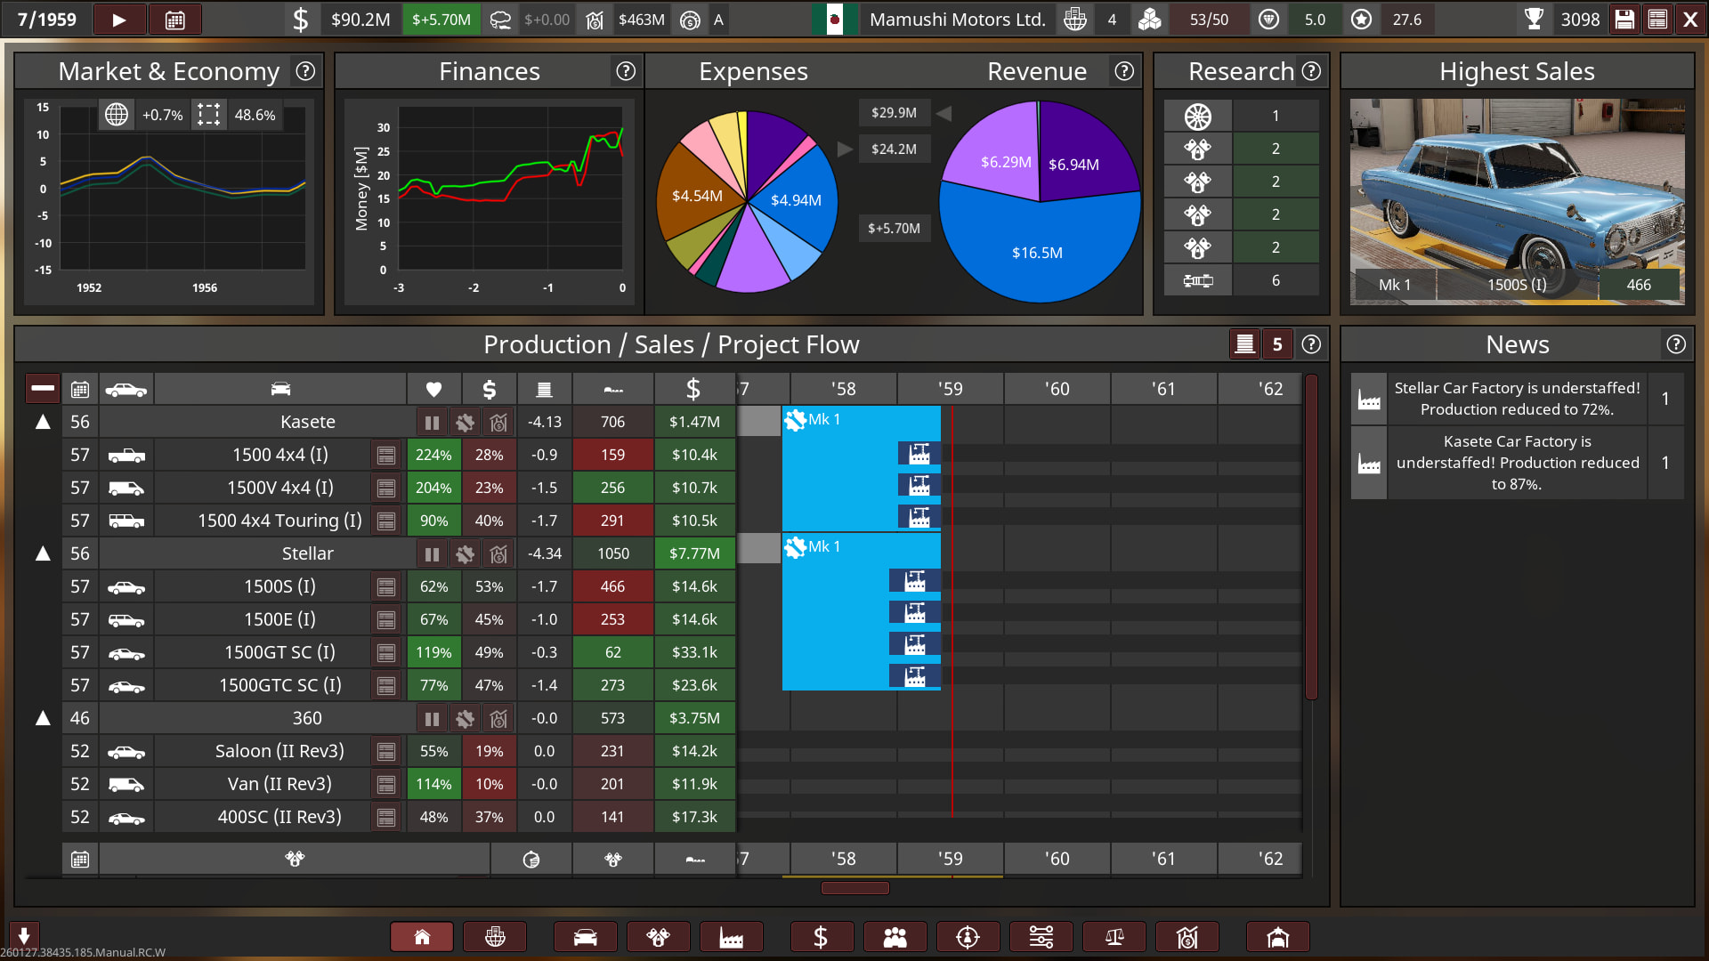Open the car designer icon in bottom bar

click(x=585, y=937)
